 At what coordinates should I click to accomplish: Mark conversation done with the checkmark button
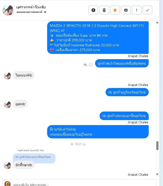pyautogui.click(x=147, y=10)
